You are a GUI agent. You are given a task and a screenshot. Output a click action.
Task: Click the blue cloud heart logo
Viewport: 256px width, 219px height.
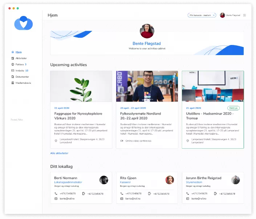[x=24, y=23]
